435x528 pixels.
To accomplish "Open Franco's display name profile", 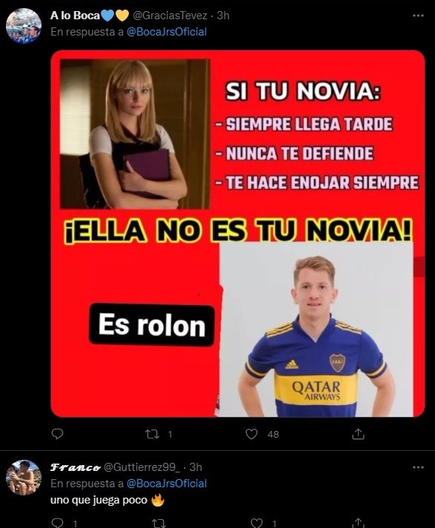I will [x=75, y=467].
